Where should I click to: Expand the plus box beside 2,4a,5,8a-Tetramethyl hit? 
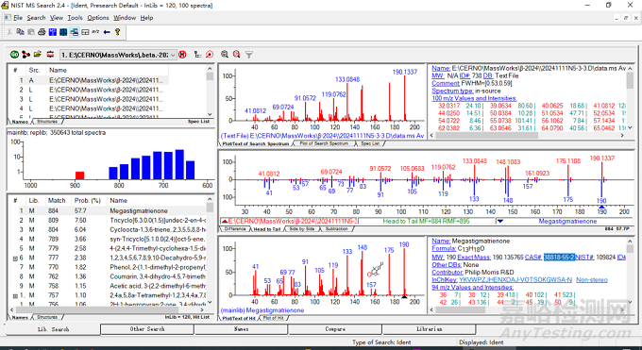15,295
